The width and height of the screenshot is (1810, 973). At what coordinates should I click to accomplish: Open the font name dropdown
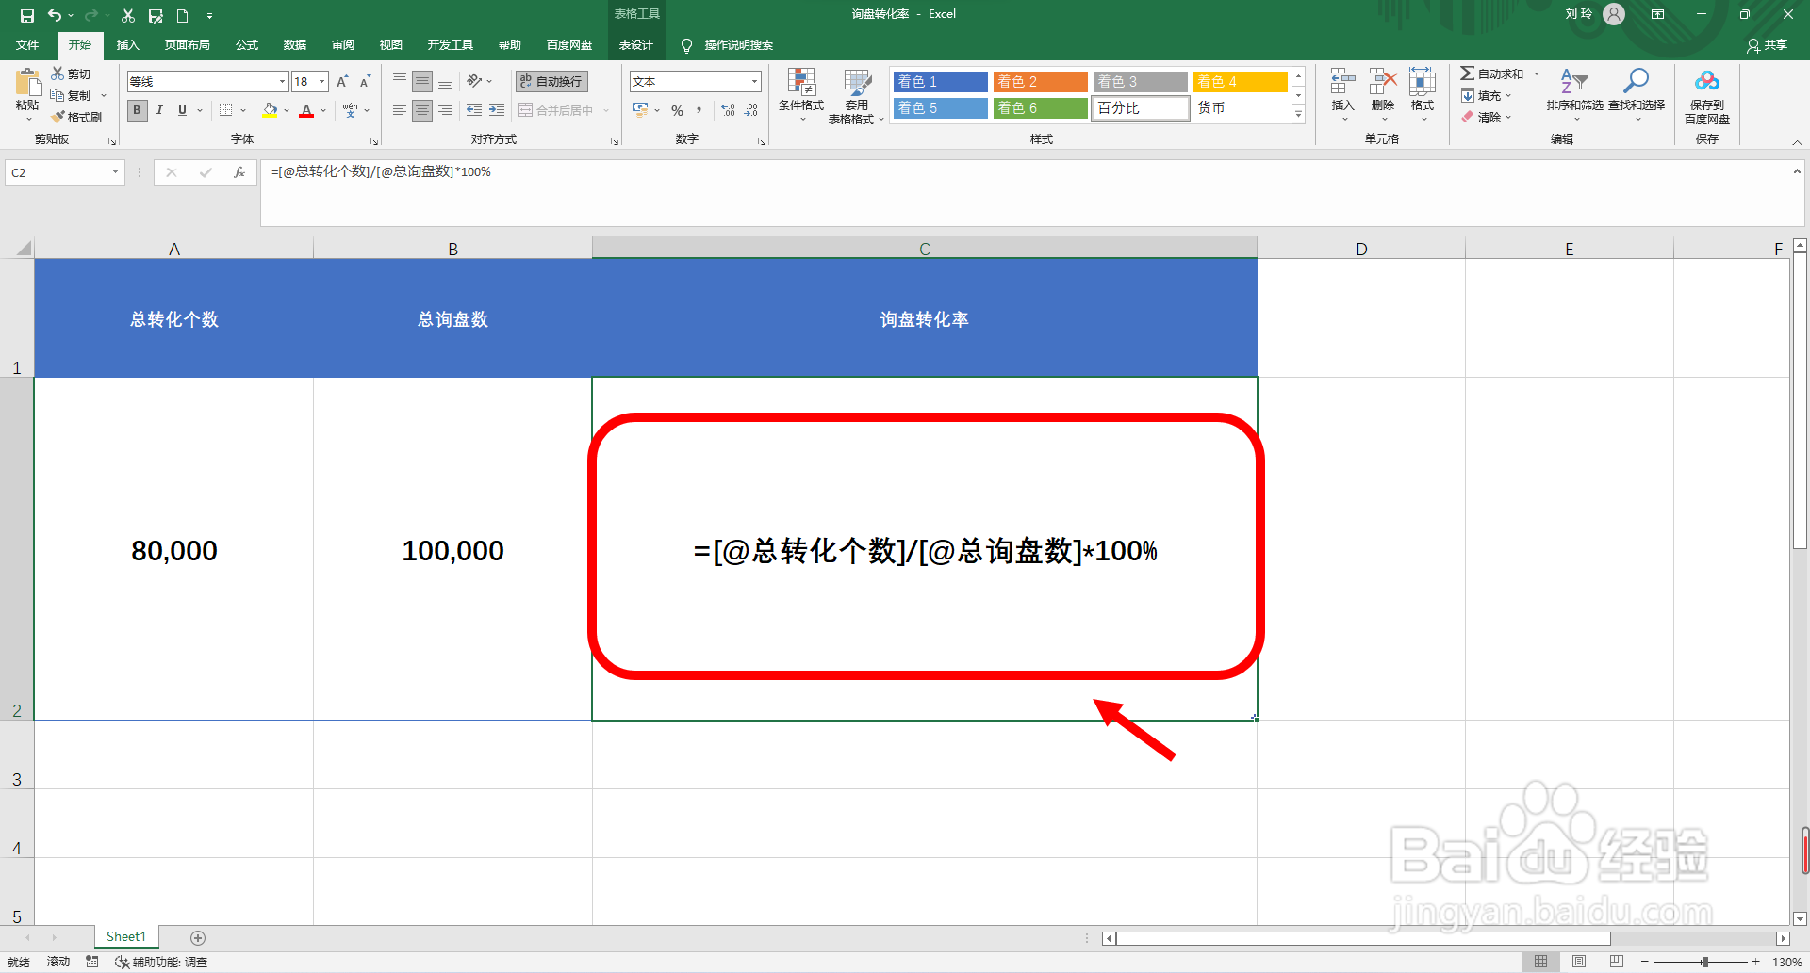(282, 82)
